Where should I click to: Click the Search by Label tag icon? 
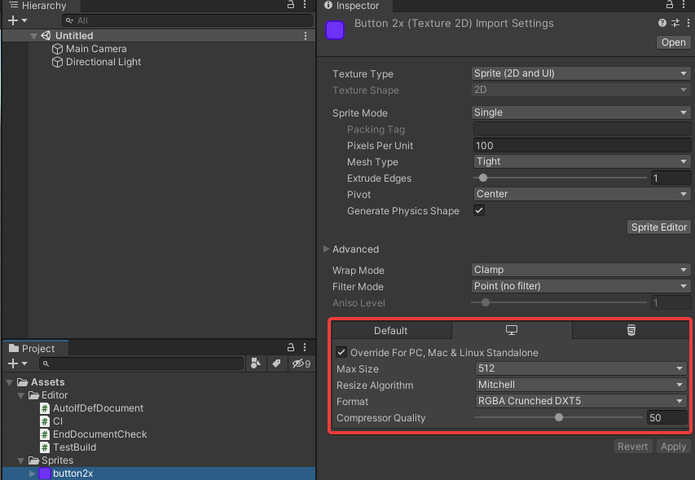pyautogui.click(x=276, y=363)
